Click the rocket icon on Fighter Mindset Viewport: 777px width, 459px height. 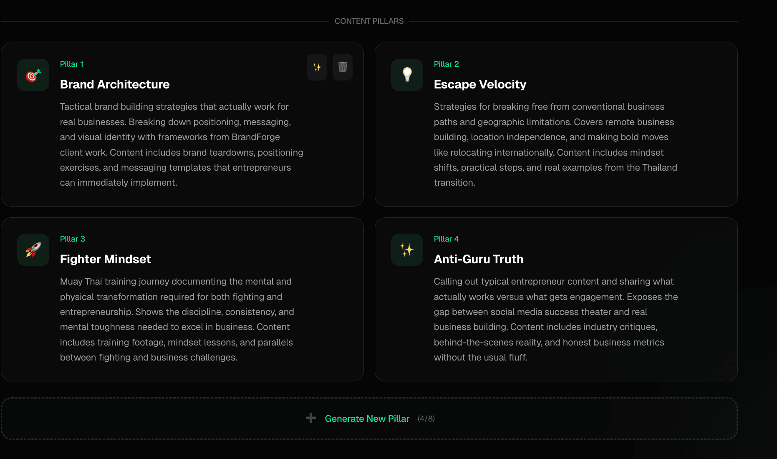[x=33, y=250]
